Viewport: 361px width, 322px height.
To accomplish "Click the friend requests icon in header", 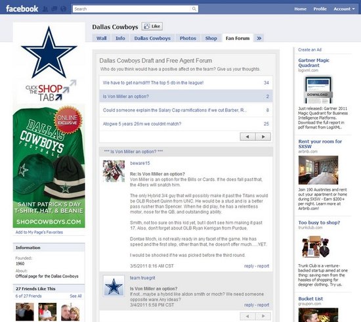I will [45, 9].
